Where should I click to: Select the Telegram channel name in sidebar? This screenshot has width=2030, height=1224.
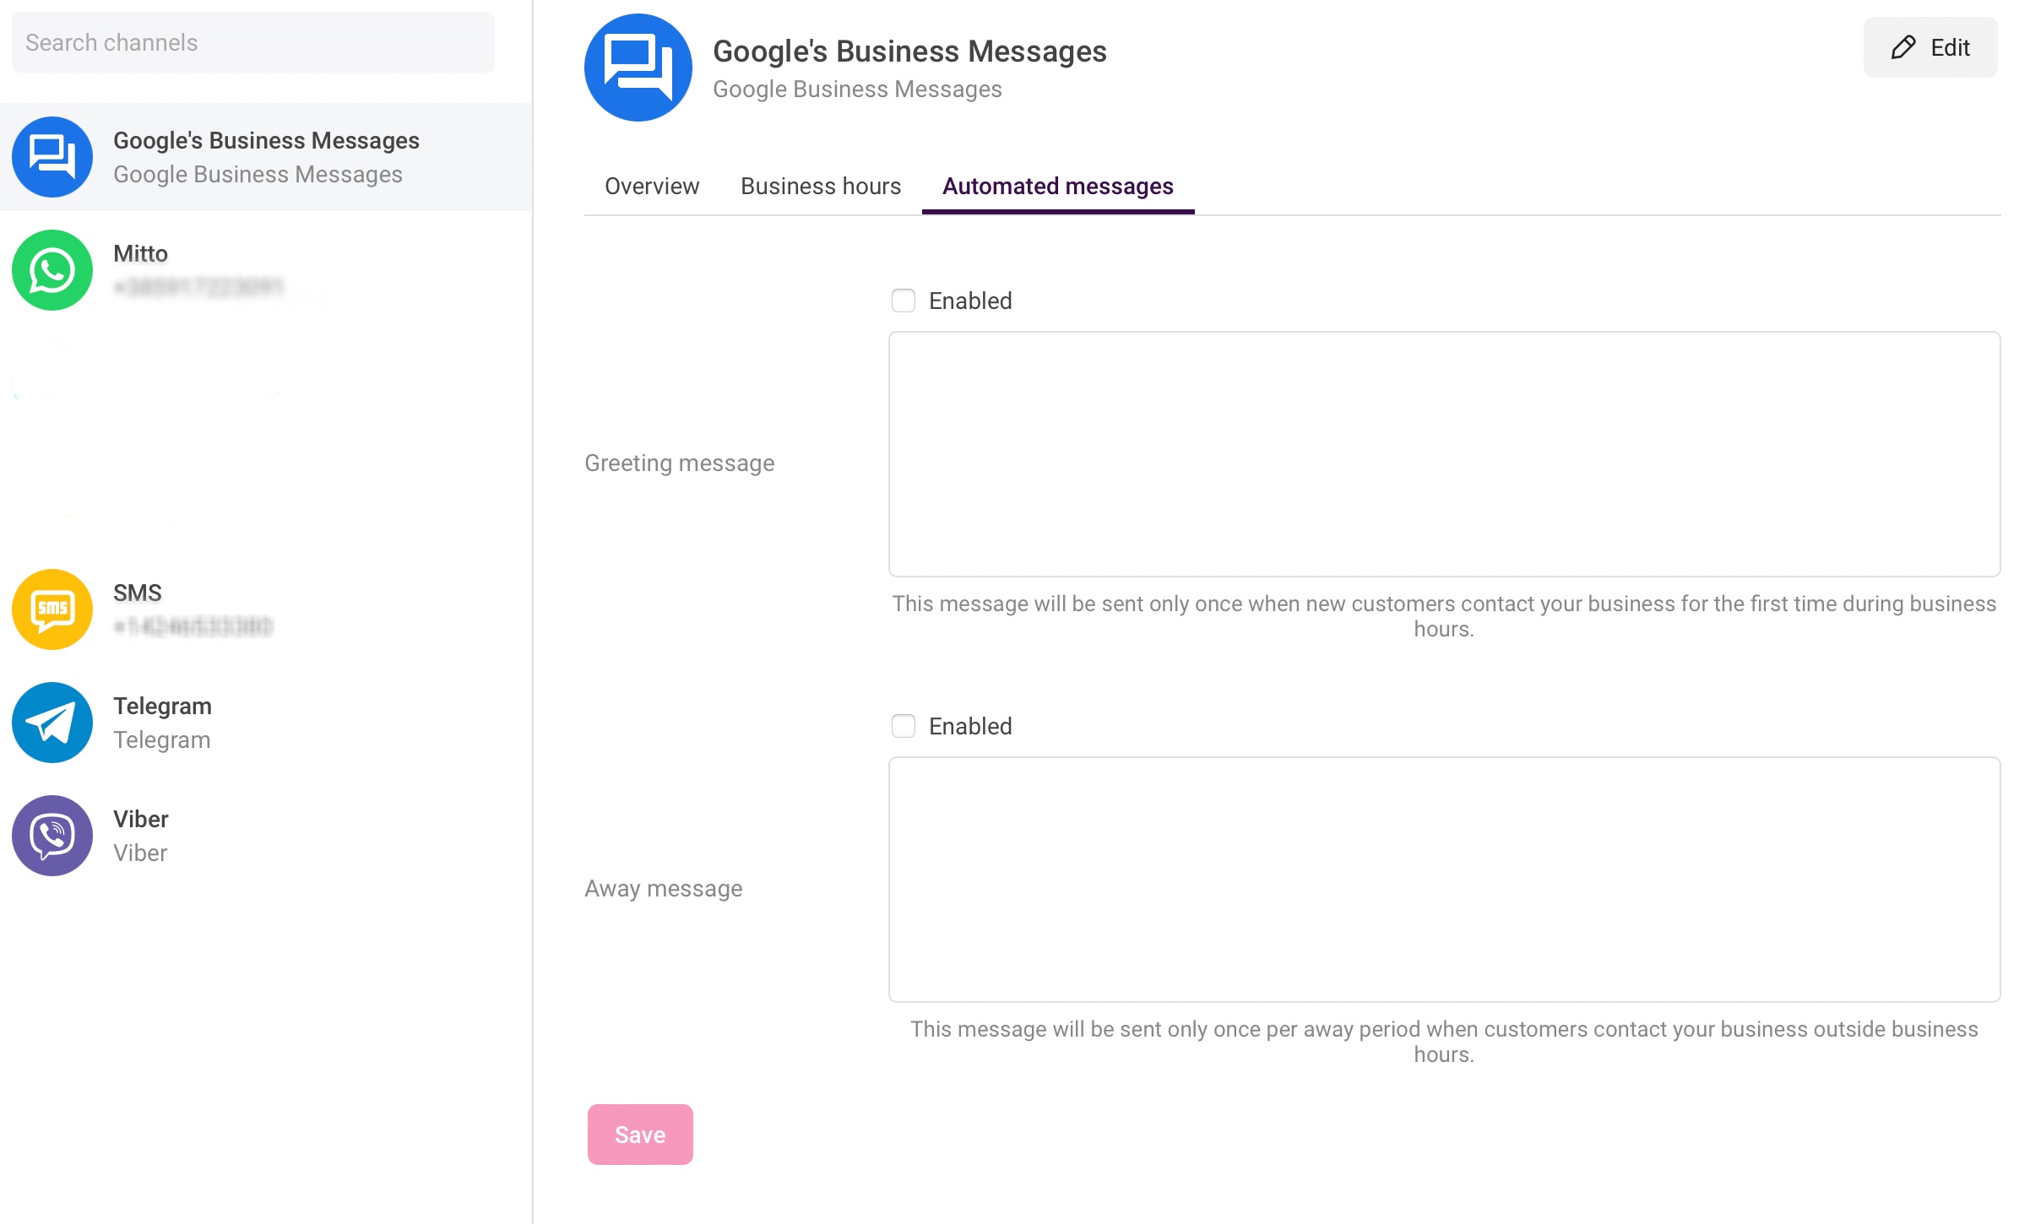click(x=162, y=706)
